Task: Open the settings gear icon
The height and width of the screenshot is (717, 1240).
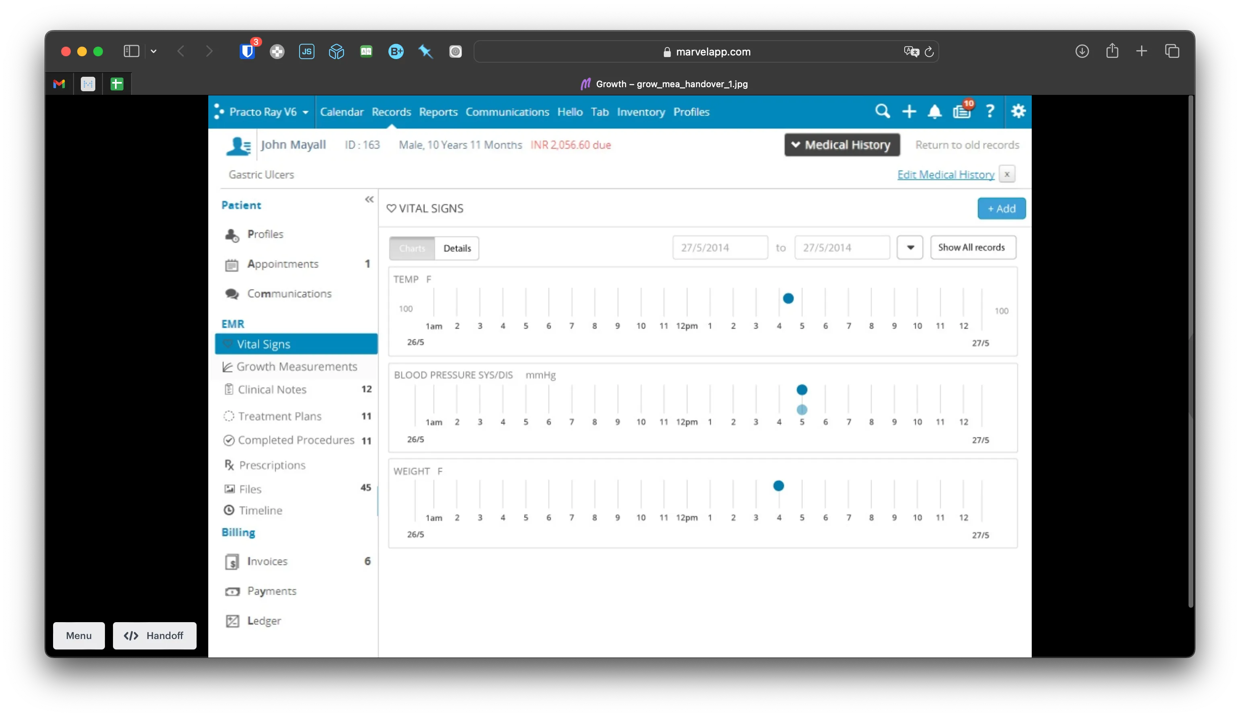Action: (1018, 111)
